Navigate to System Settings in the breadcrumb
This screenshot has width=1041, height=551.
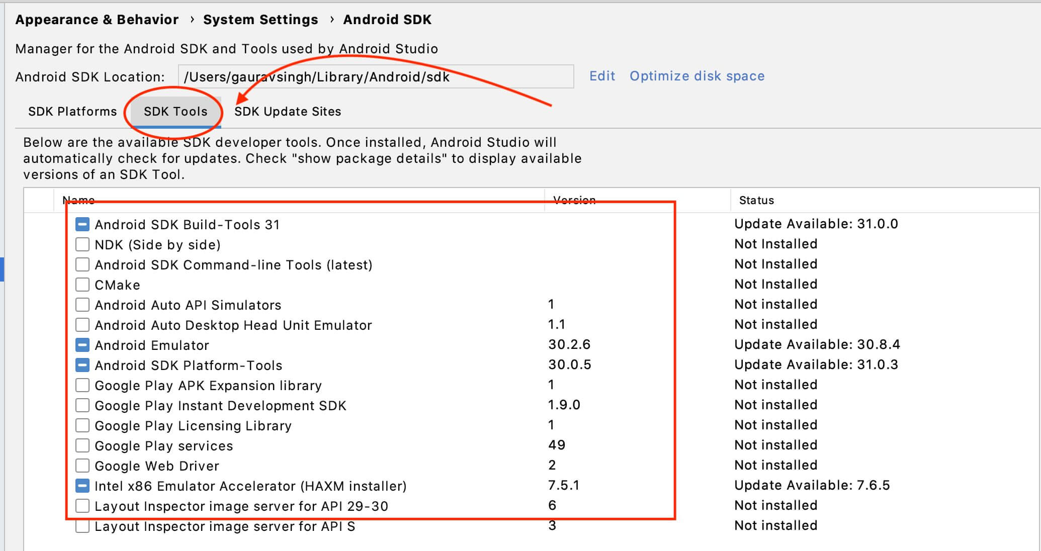260,20
